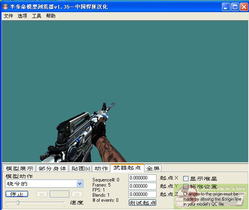
Task: Open the 工具 menu
Action: tap(36, 16)
